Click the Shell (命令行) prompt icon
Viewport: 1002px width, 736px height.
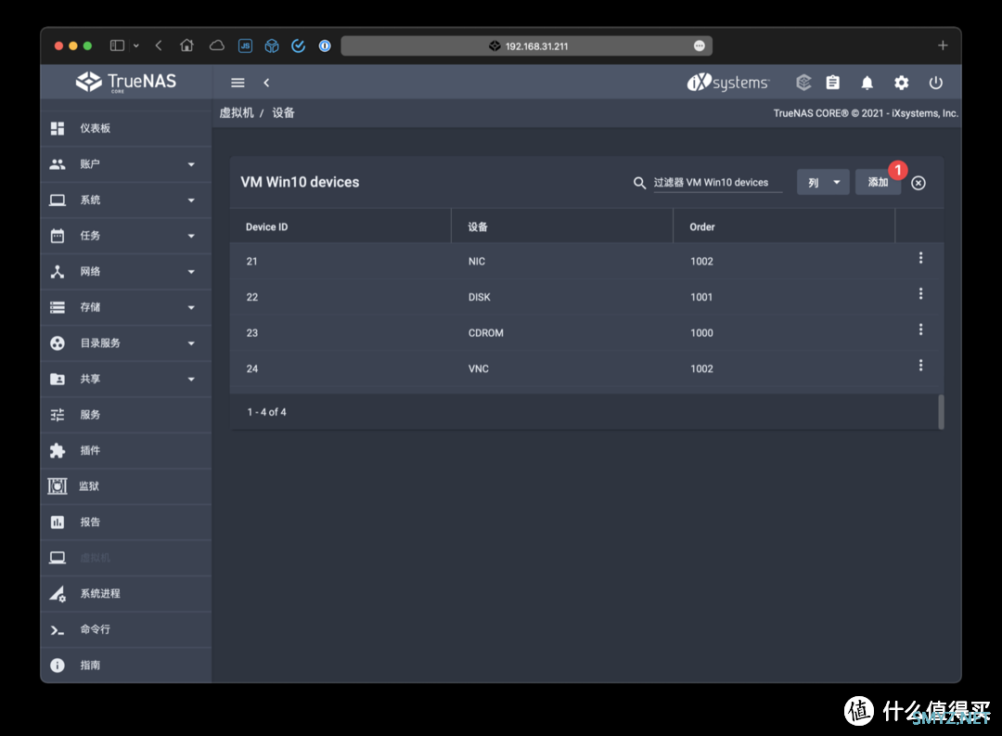click(x=58, y=630)
